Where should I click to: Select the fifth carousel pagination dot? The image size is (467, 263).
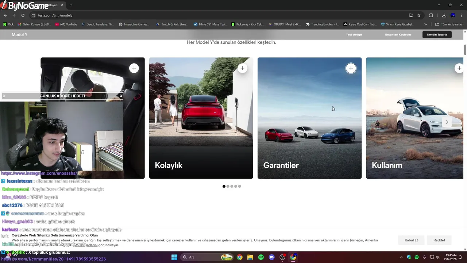tap(240, 186)
